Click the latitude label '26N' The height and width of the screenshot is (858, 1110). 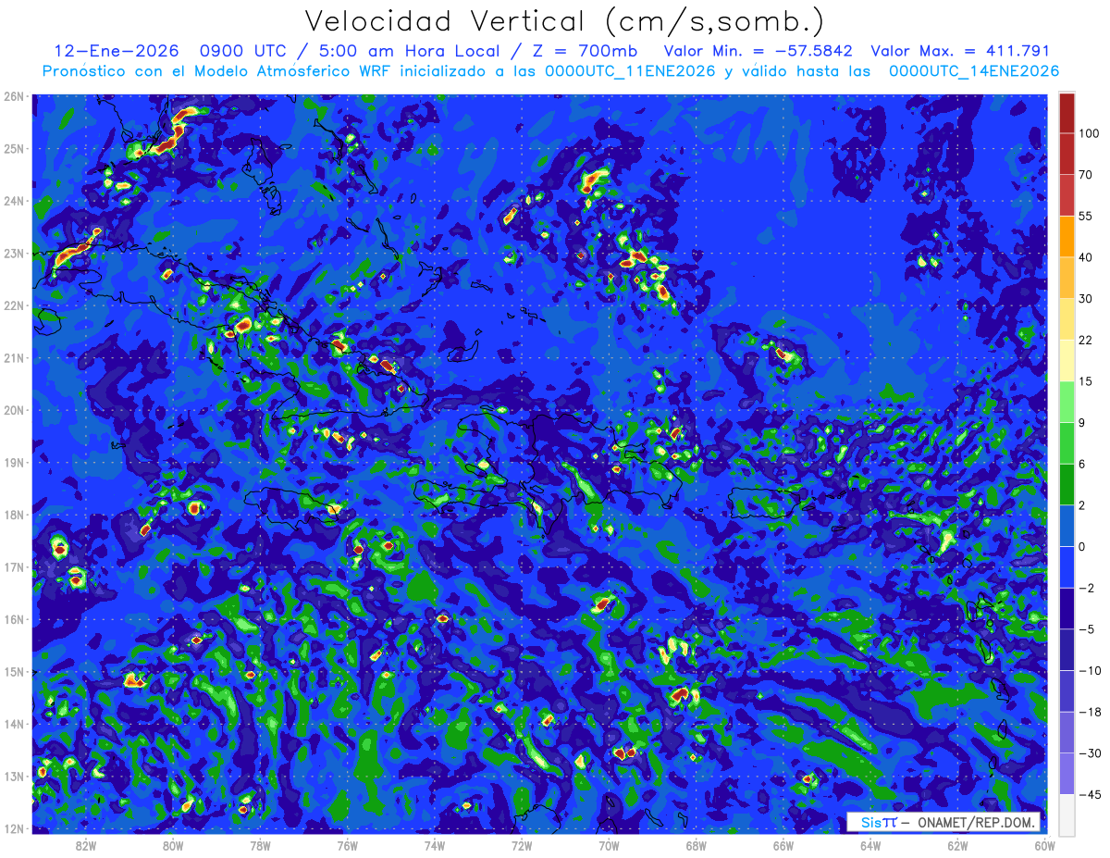click(14, 95)
